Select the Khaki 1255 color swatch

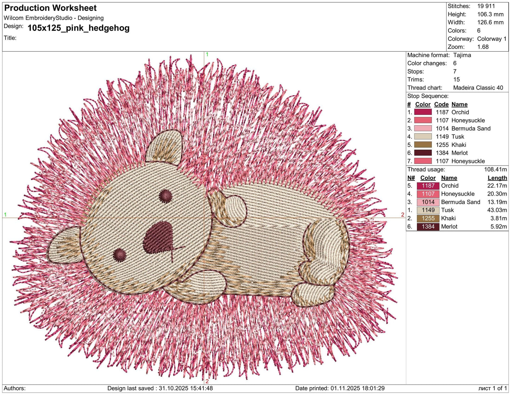click(428, 218)
